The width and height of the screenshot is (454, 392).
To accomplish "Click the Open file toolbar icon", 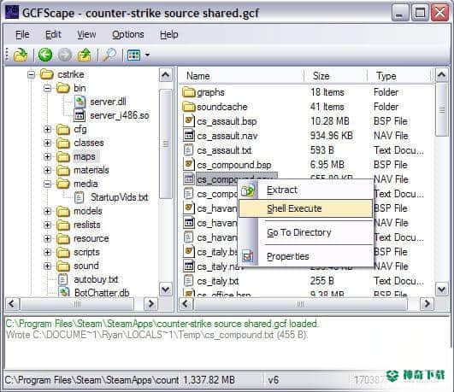I will pos(21,55).
